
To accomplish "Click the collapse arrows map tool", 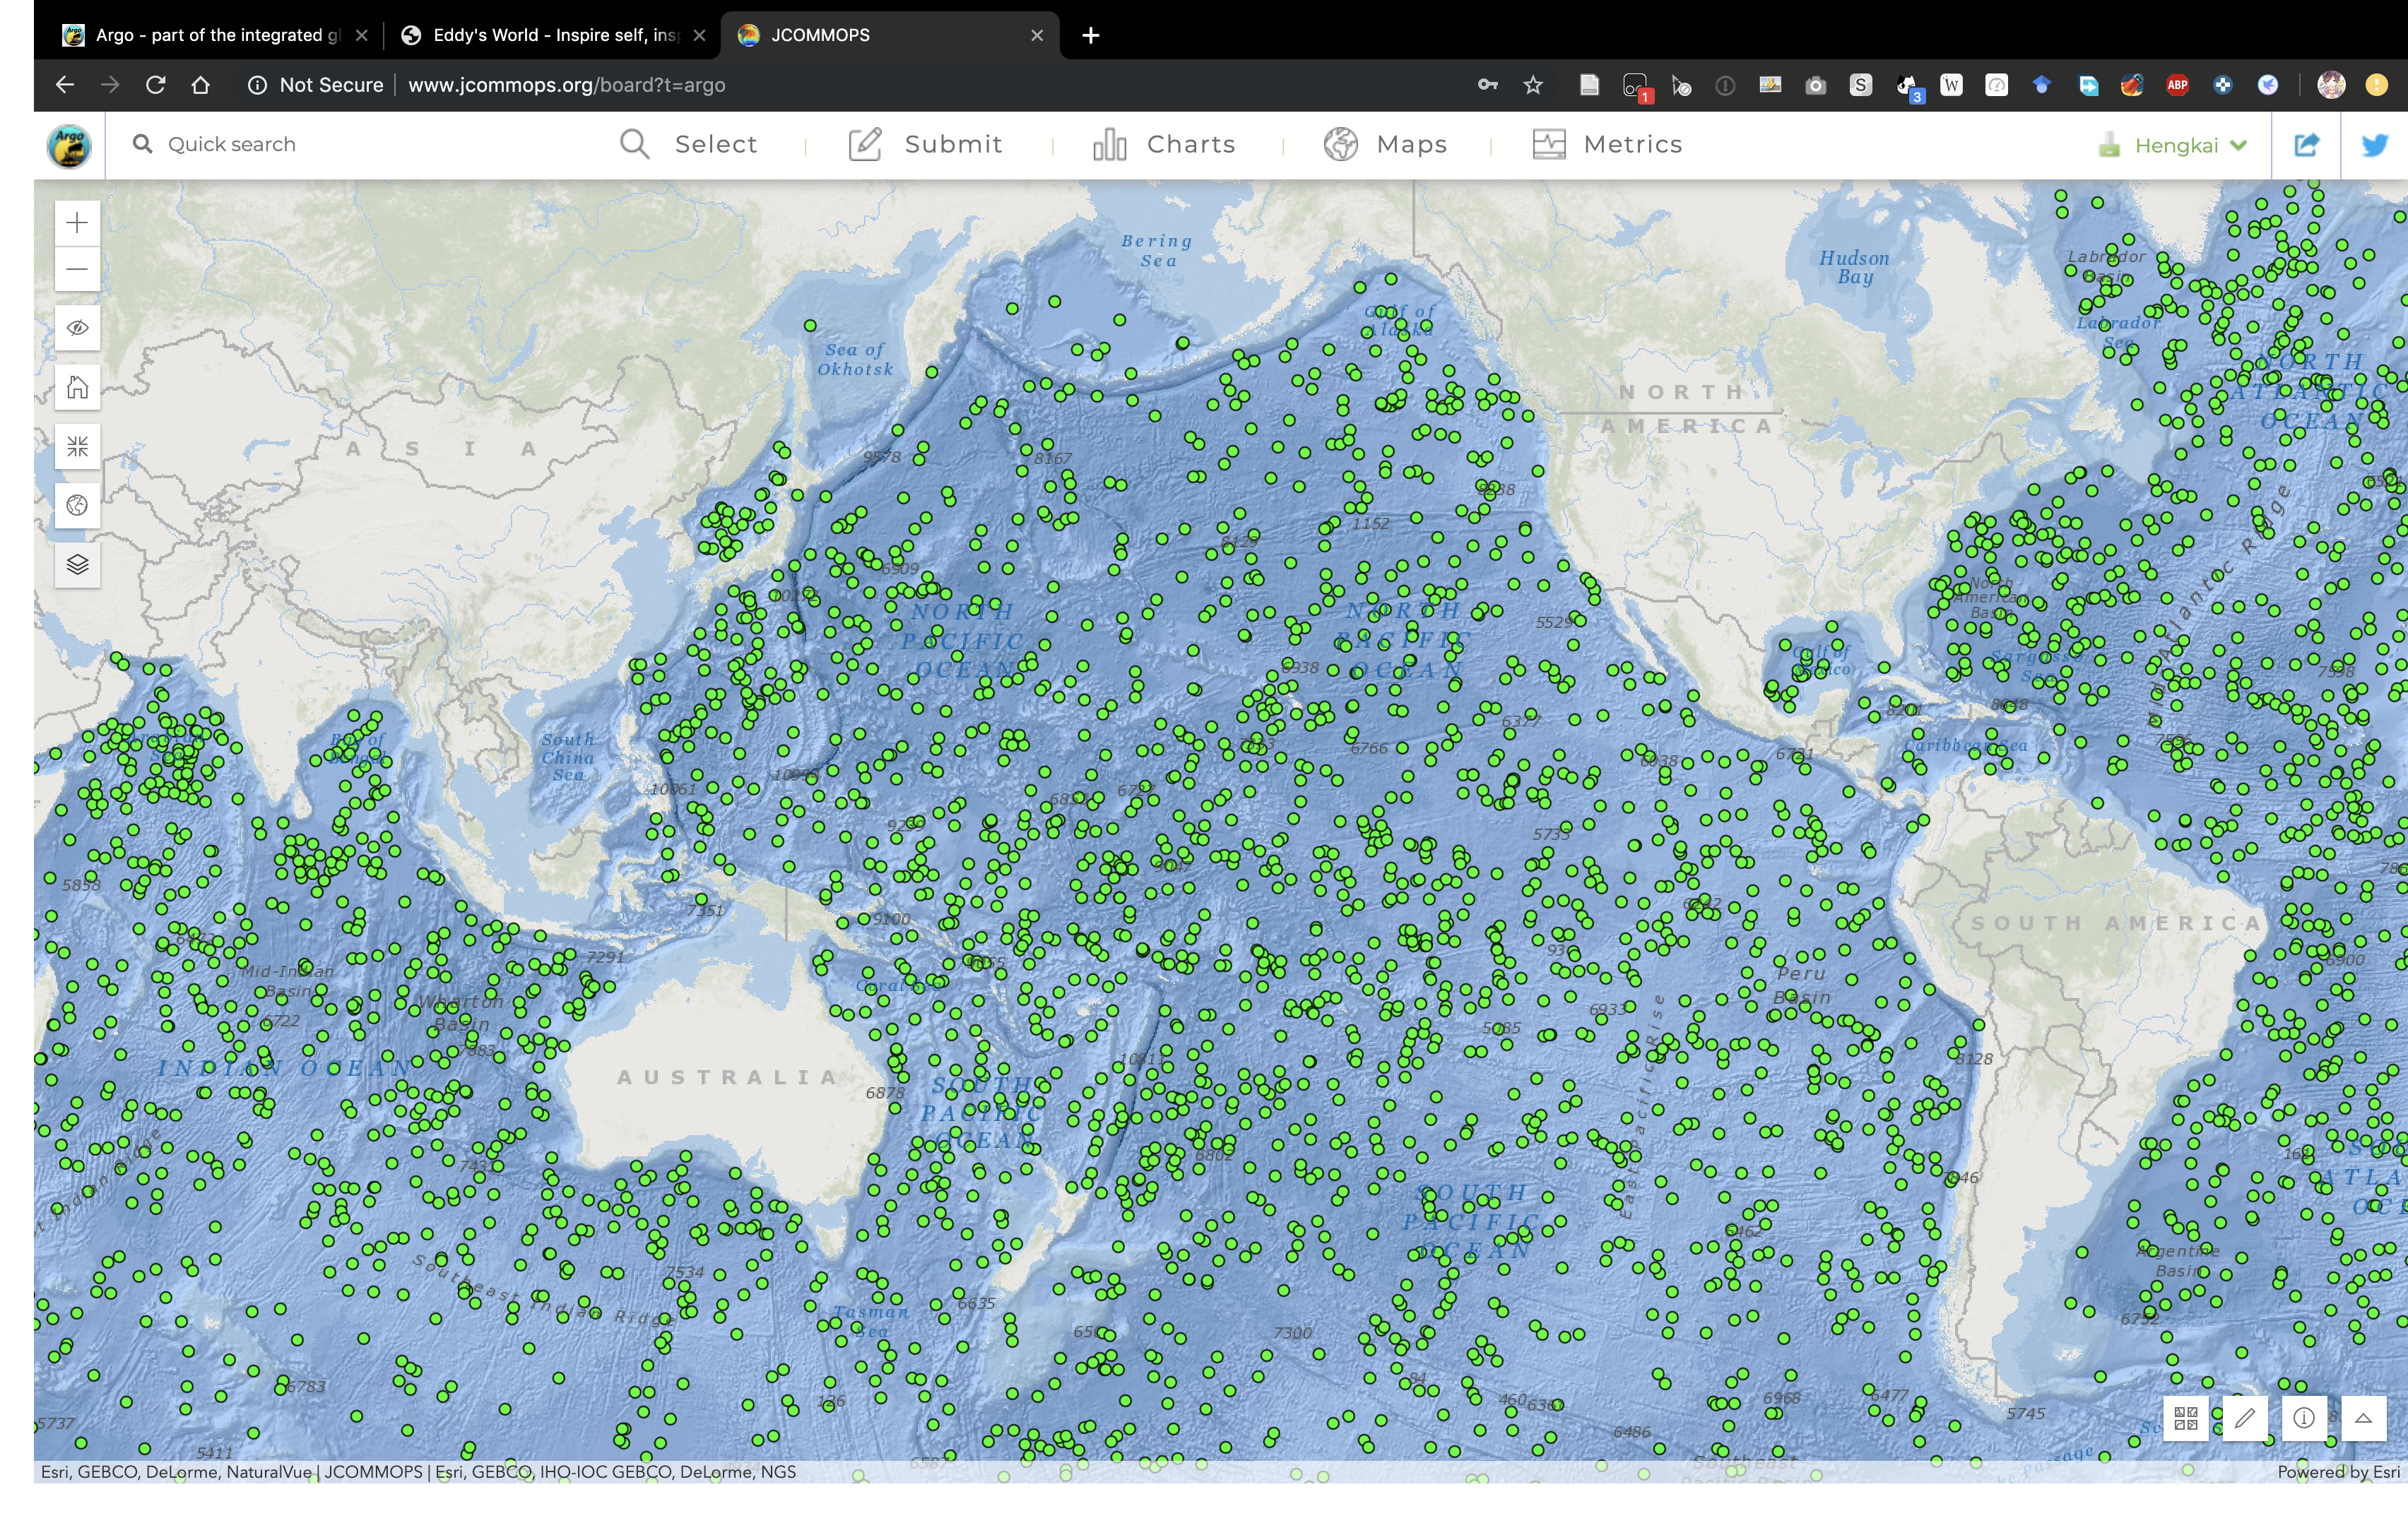I will click(77, 446).
